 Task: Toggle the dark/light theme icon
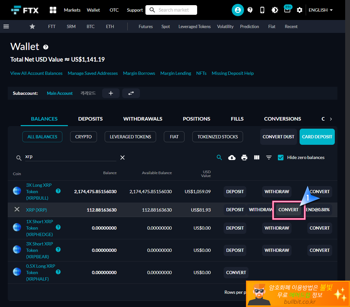coord(275,10)
